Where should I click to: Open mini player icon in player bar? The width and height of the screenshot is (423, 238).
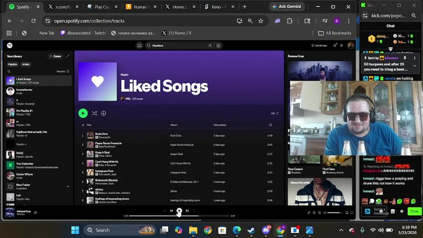click(x=347, y=213)
